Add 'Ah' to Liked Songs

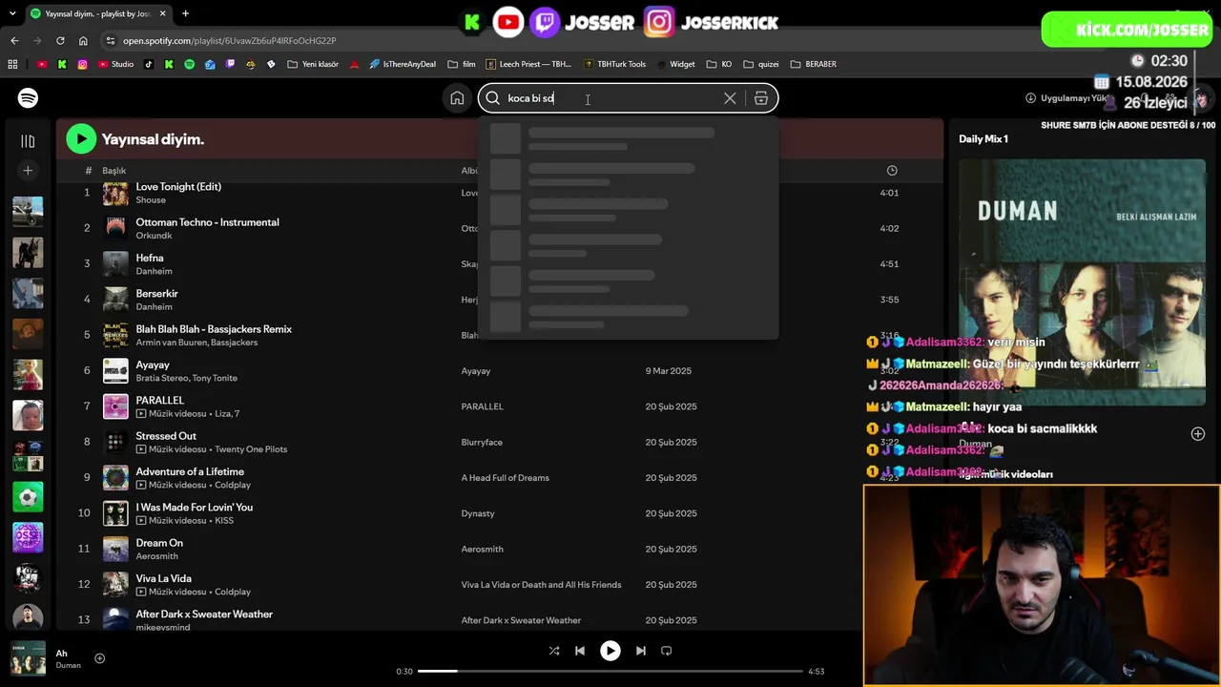point(99,658)
